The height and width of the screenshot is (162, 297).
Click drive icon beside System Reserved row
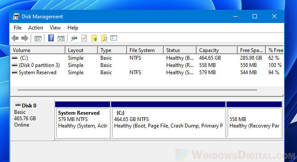[15, 72]
